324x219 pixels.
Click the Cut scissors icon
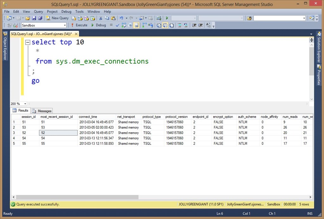click(101, 18)
